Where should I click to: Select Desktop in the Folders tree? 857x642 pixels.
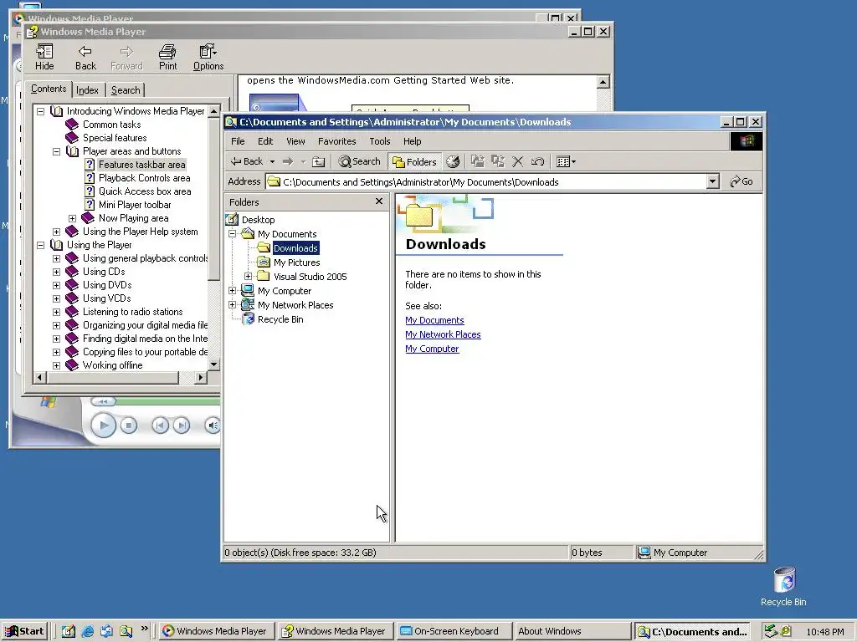[x=258, y=220]
